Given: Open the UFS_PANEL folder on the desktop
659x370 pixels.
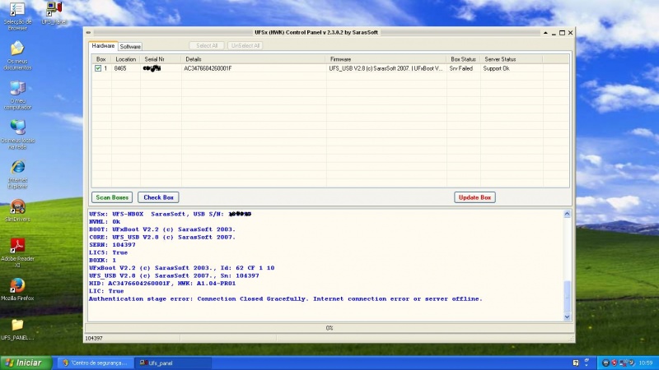Looking at the screenshot, I should pyautogui.click(x=17, y=330).
